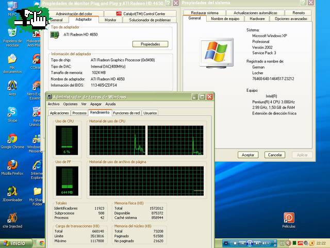Switch to Nombre de equipo tab
The width and height of the screenshot is (330, 248).
pos(225,19)
